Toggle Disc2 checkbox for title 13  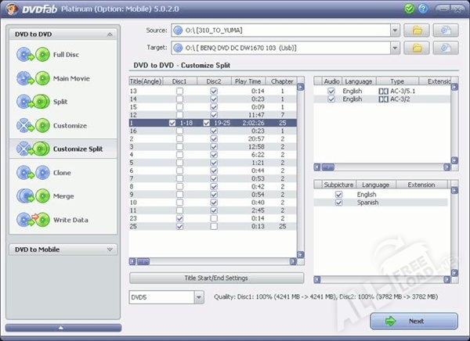[214, 91]
